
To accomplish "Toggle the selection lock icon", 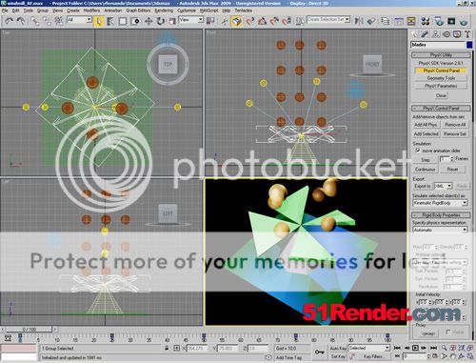I will click(x=167, y=348).
